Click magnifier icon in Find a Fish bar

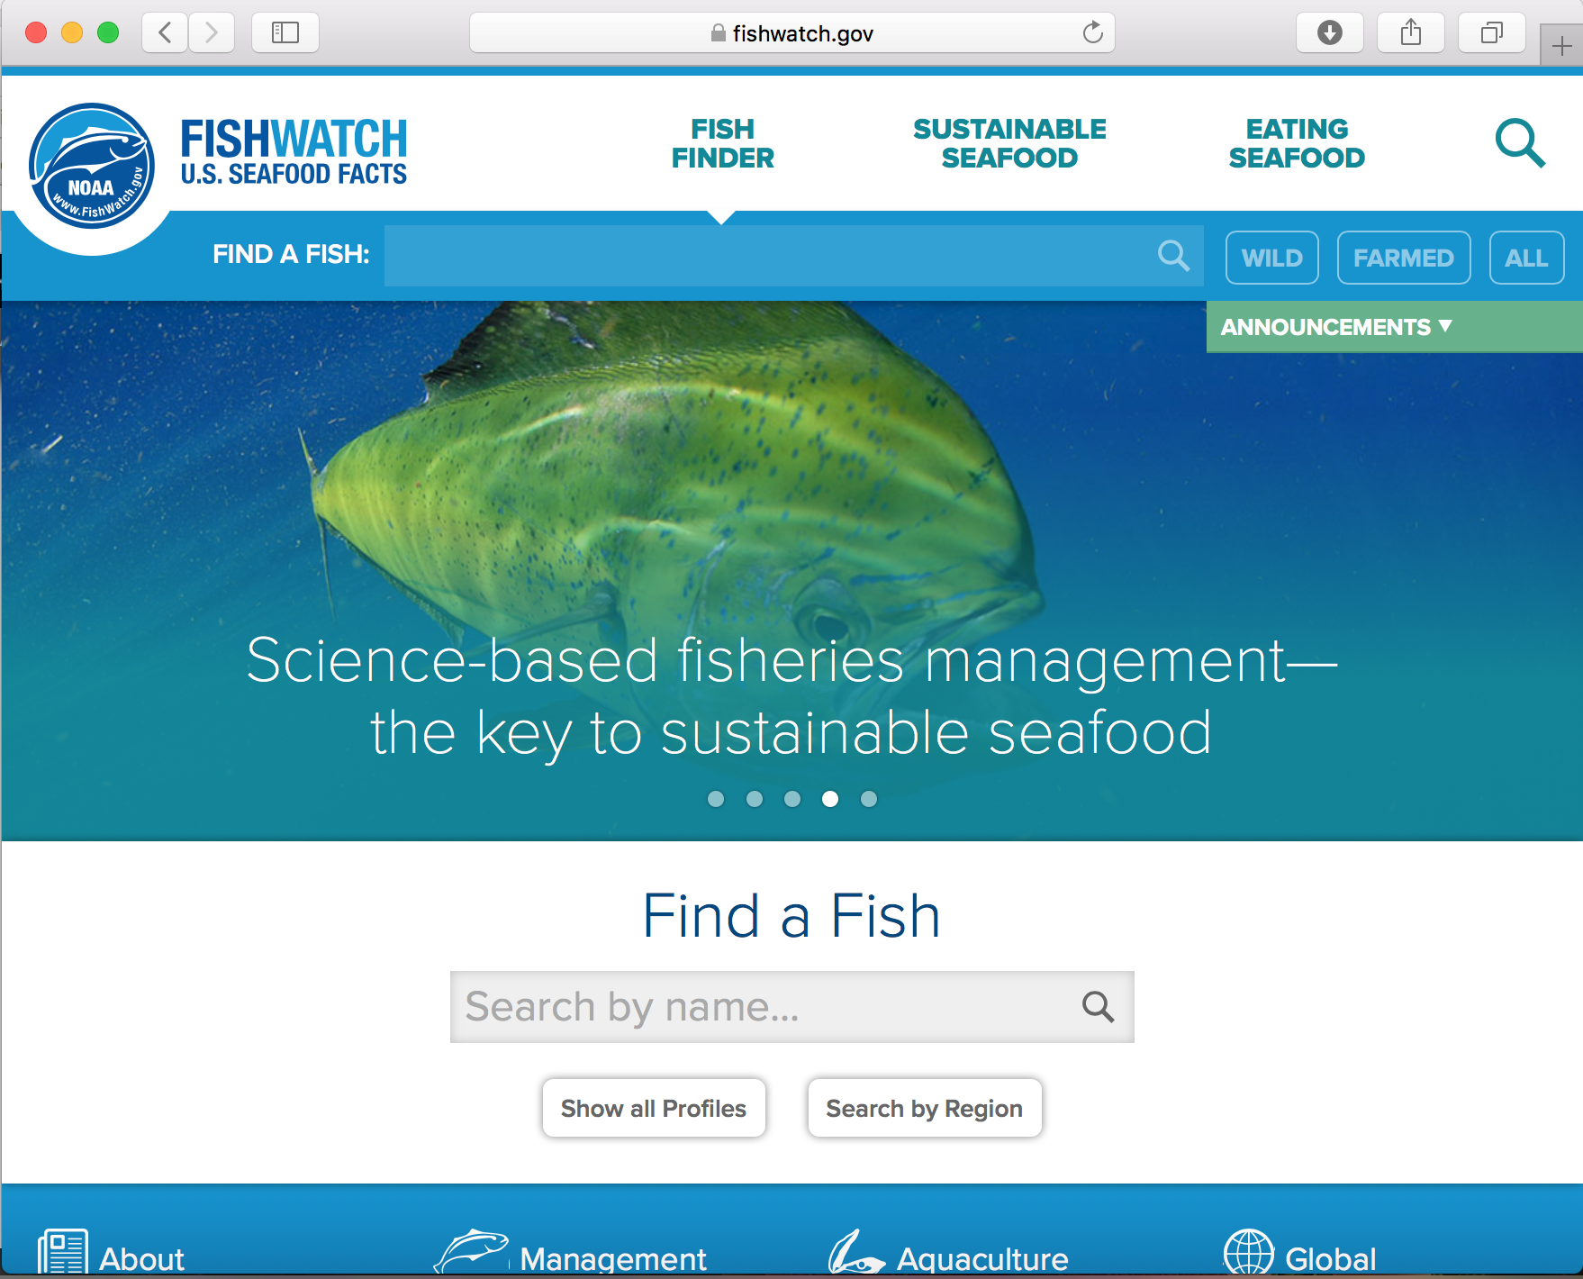[1173, 256]
